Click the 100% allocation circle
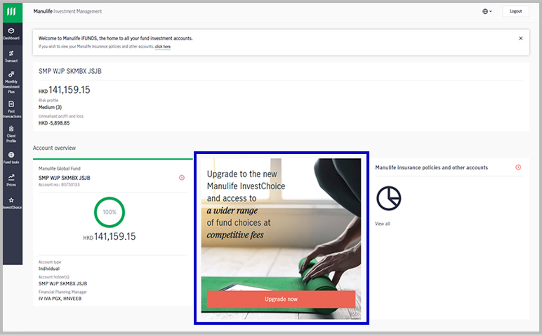The width and height of the screenshot is (542, 335). pyautogui.click(x=110, y=212)
